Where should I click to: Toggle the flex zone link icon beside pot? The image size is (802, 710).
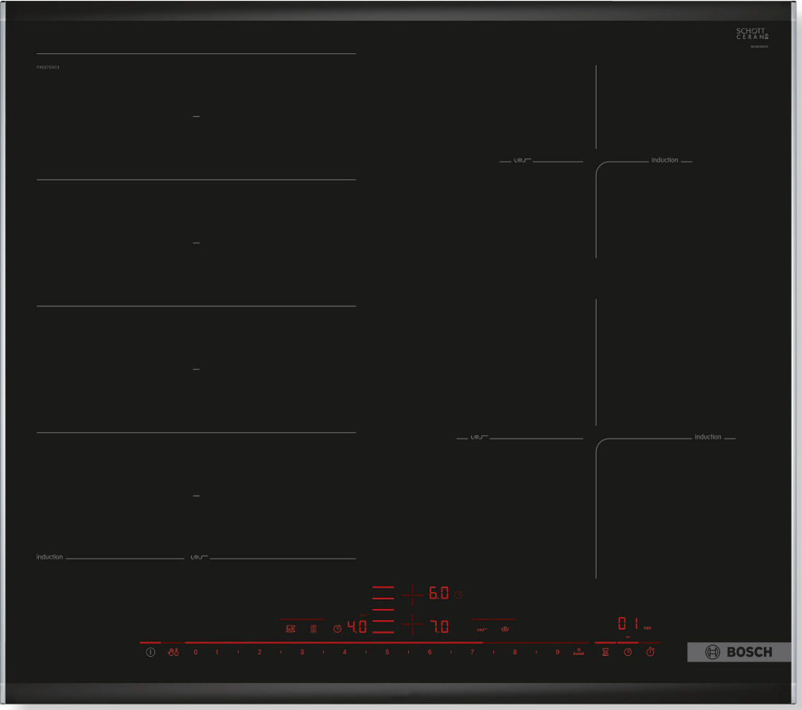(481, 629)
